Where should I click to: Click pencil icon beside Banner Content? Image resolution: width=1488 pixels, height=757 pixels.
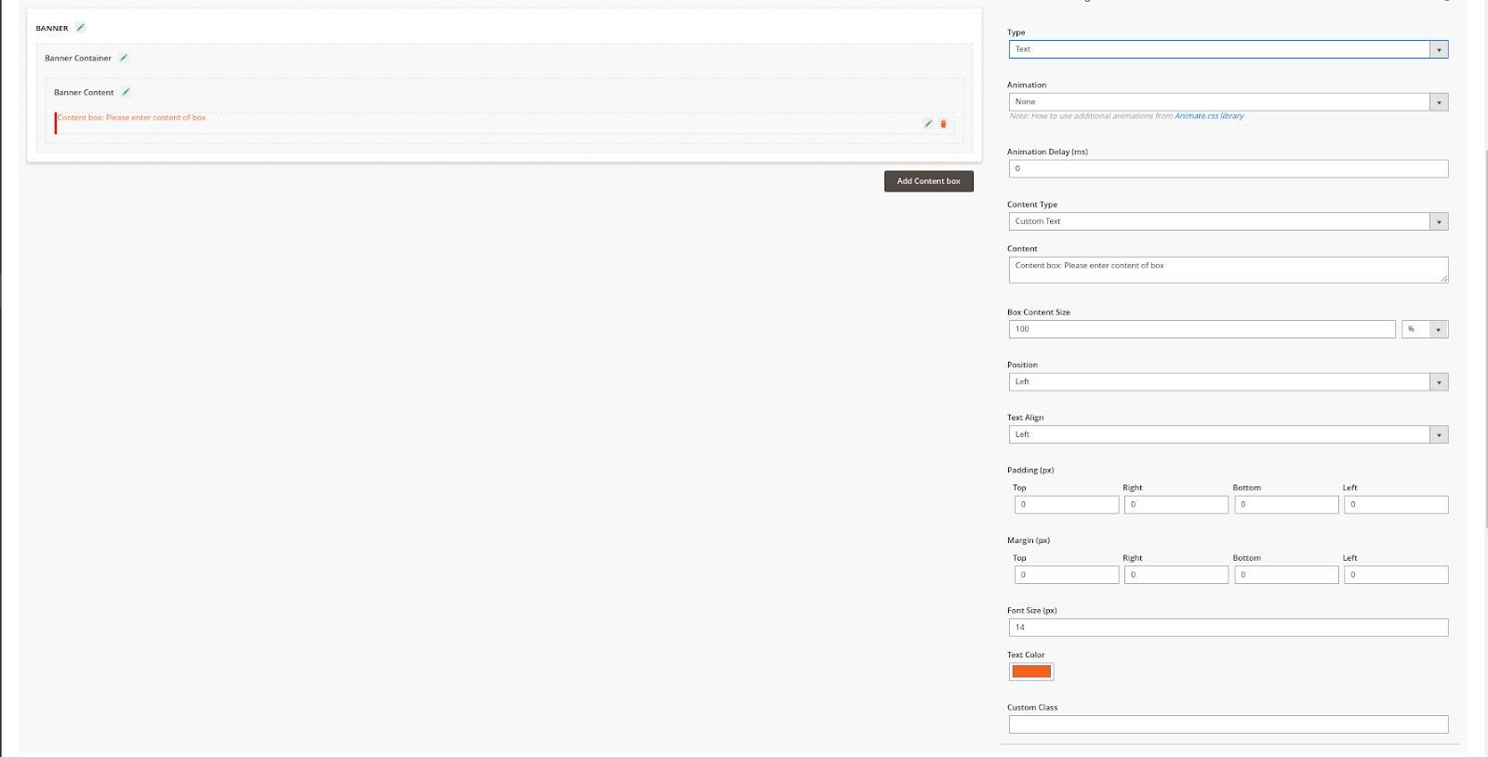[x=126, y=92]
